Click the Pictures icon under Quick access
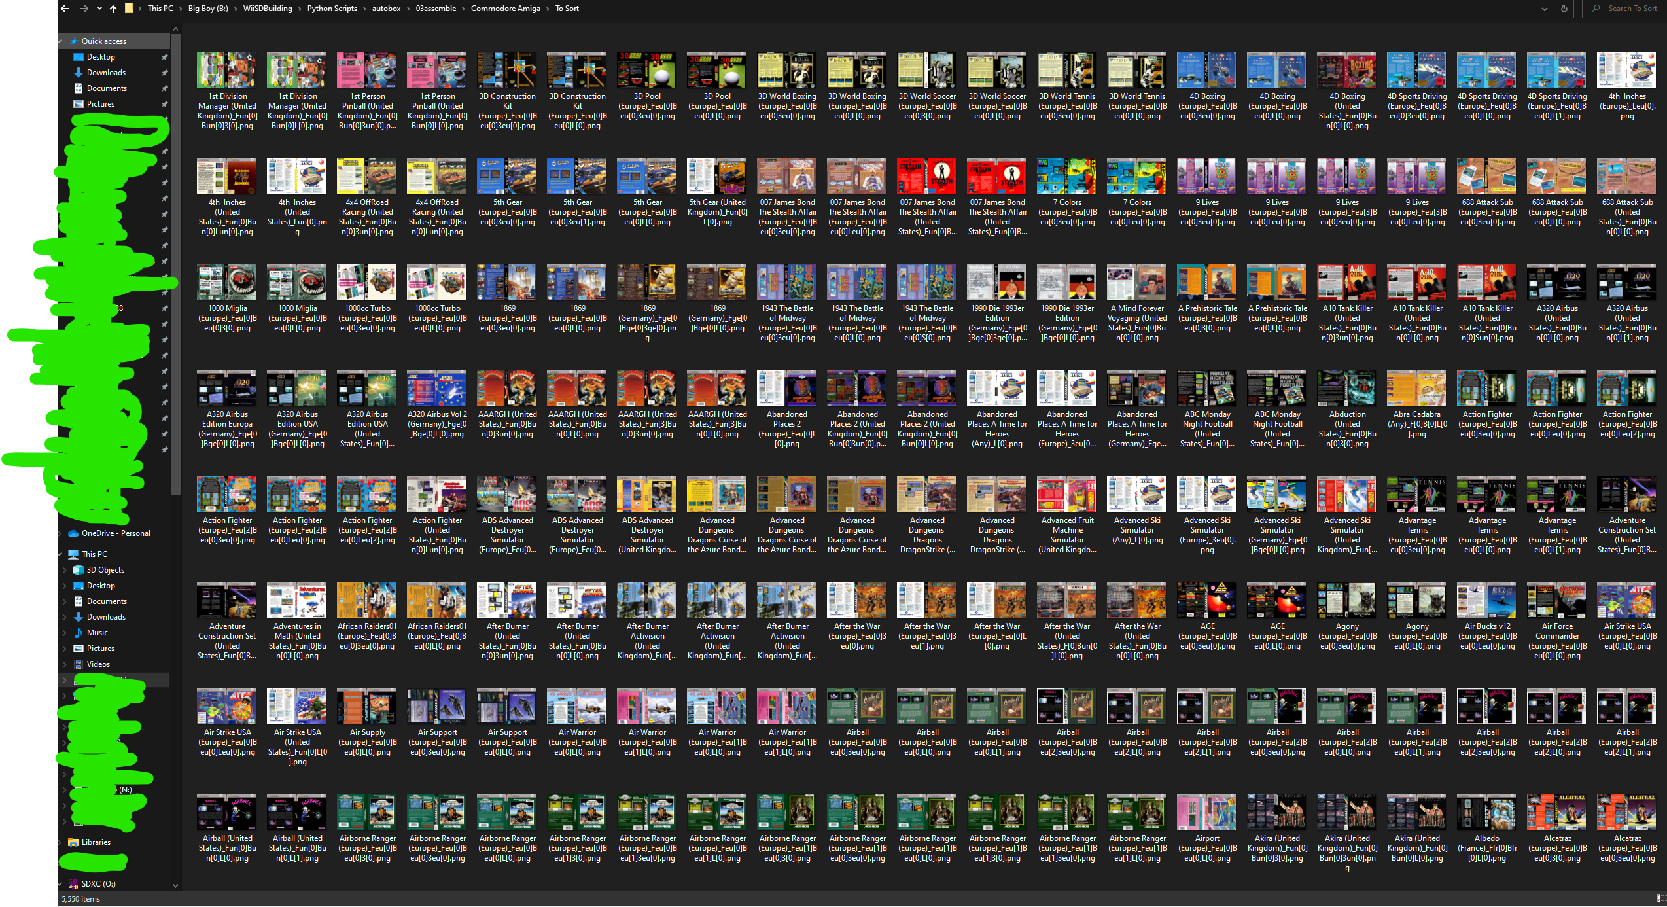Screen dimensions: 1667x907 [x=79, y=104]
